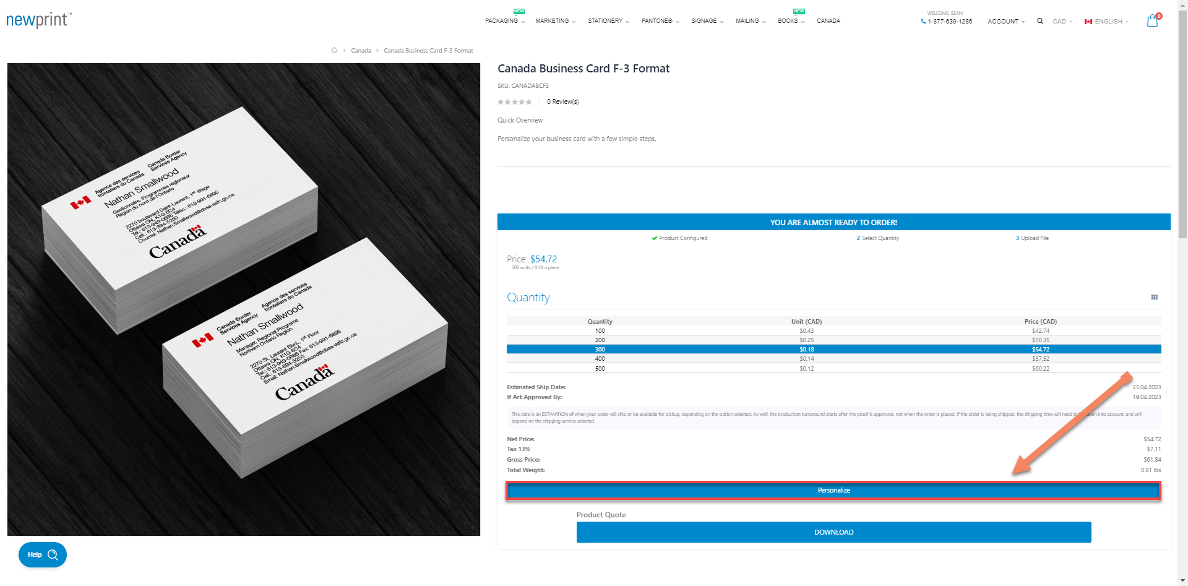This screenshot has height=586, width=1188.
Task: Click the page vertical scrollbar thumb
Action: (x=1182, y=124)
